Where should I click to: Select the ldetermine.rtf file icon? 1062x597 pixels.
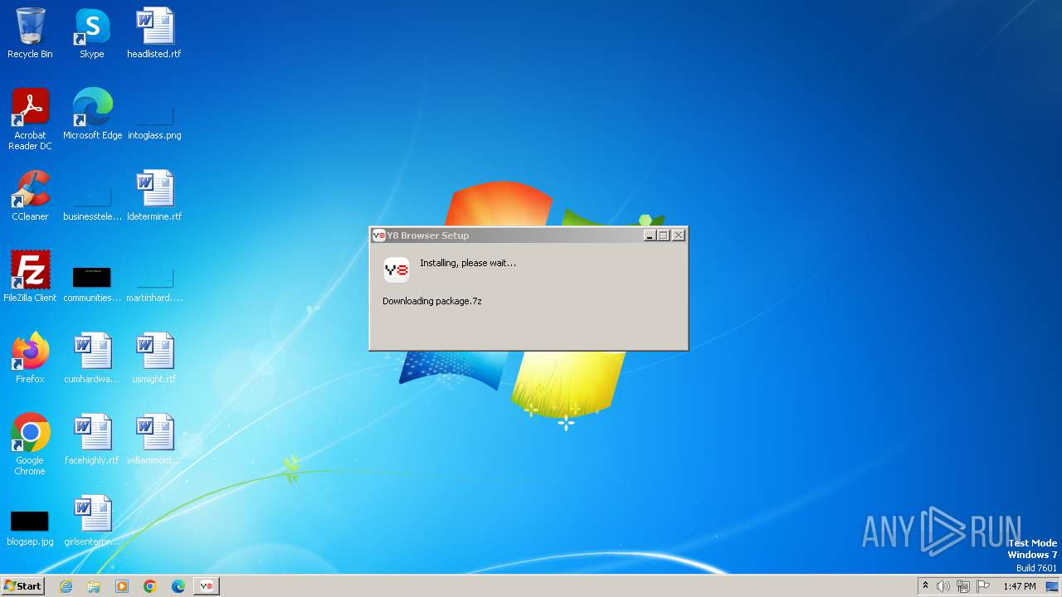pyautogui.click(x=154, y=196)
